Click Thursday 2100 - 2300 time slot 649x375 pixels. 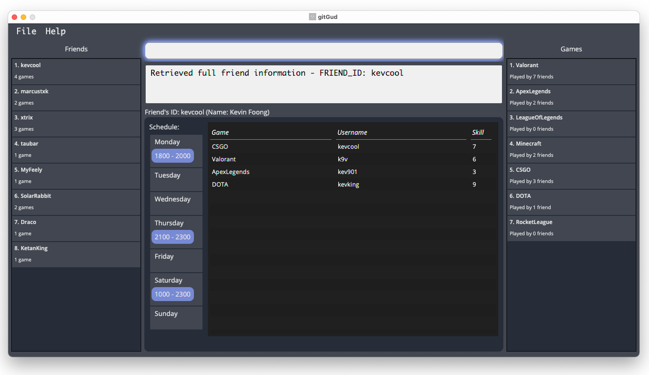pyautogui.click(x=173, y=237)
